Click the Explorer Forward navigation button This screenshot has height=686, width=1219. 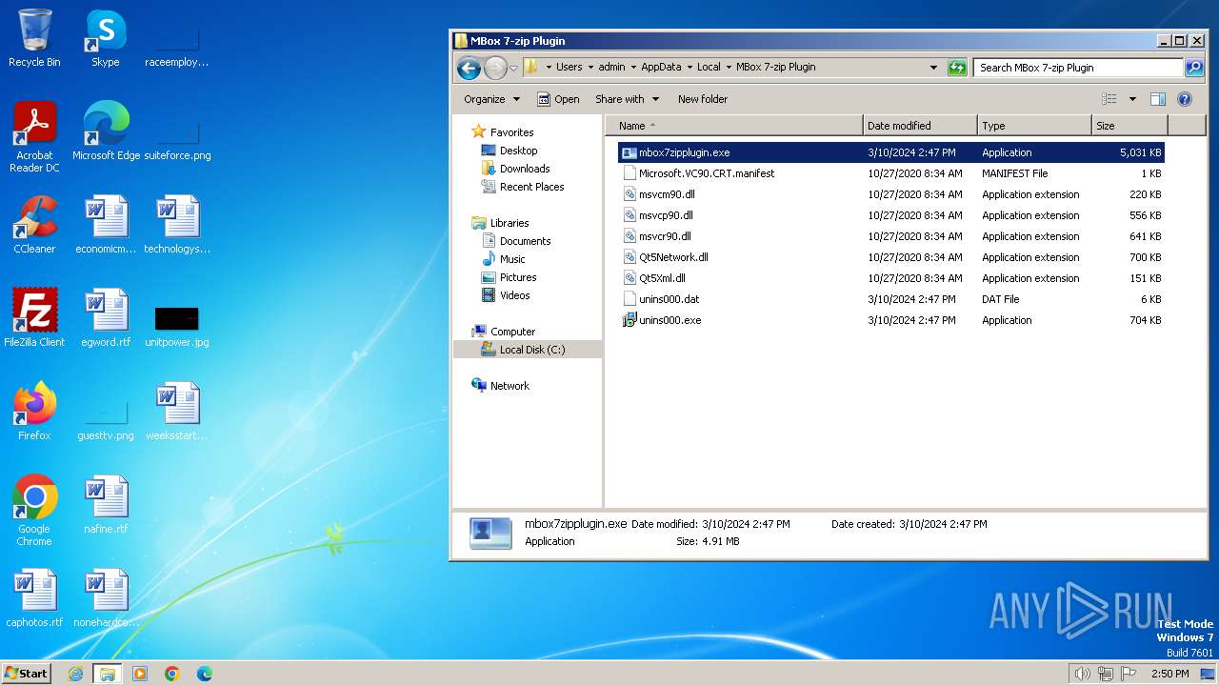coord(495,68)
